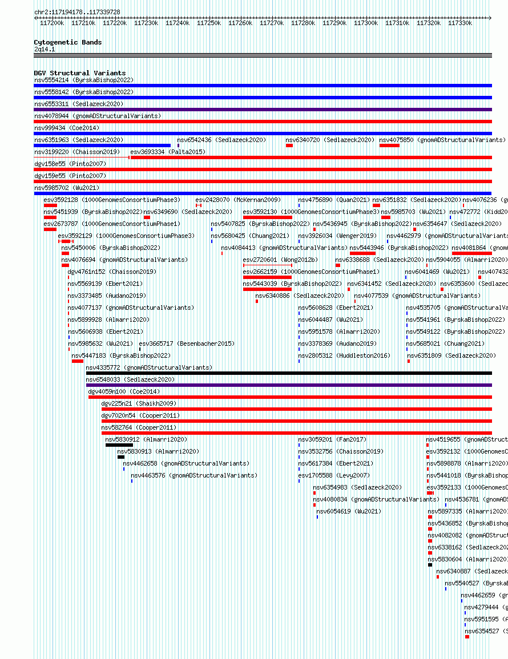The image size is (508, 659).
Task: Click esv2662159 (1000GenomesConsortiumPhase1) label
Action: 311,272
